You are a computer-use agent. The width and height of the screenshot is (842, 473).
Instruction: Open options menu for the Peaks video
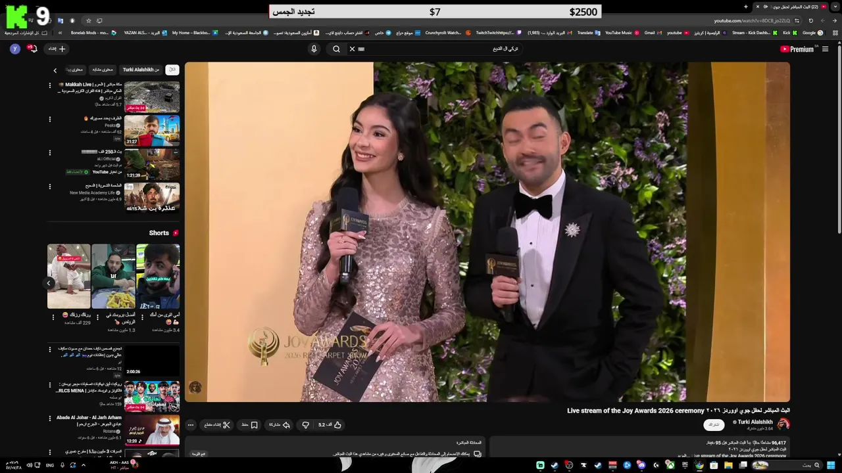(x=49, y=119)
